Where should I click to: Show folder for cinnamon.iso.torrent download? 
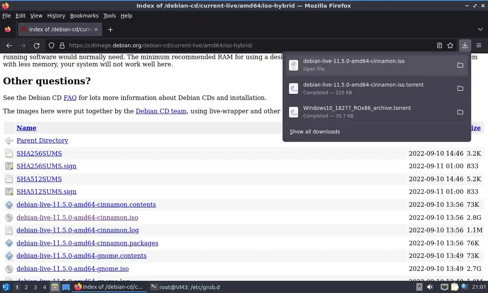click(460, 89)
